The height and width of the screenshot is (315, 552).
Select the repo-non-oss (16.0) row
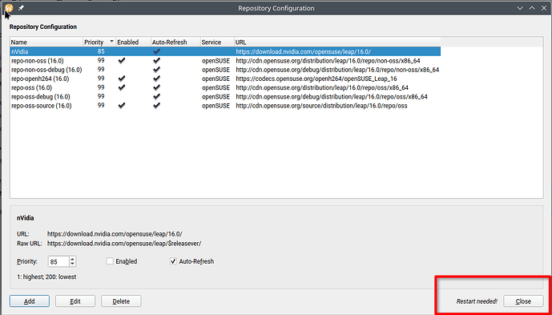[225, 61]
